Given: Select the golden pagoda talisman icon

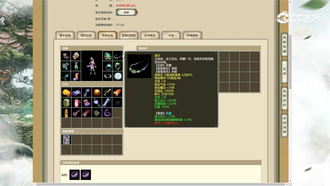Looking at the screenshot, I should [66, 113].
